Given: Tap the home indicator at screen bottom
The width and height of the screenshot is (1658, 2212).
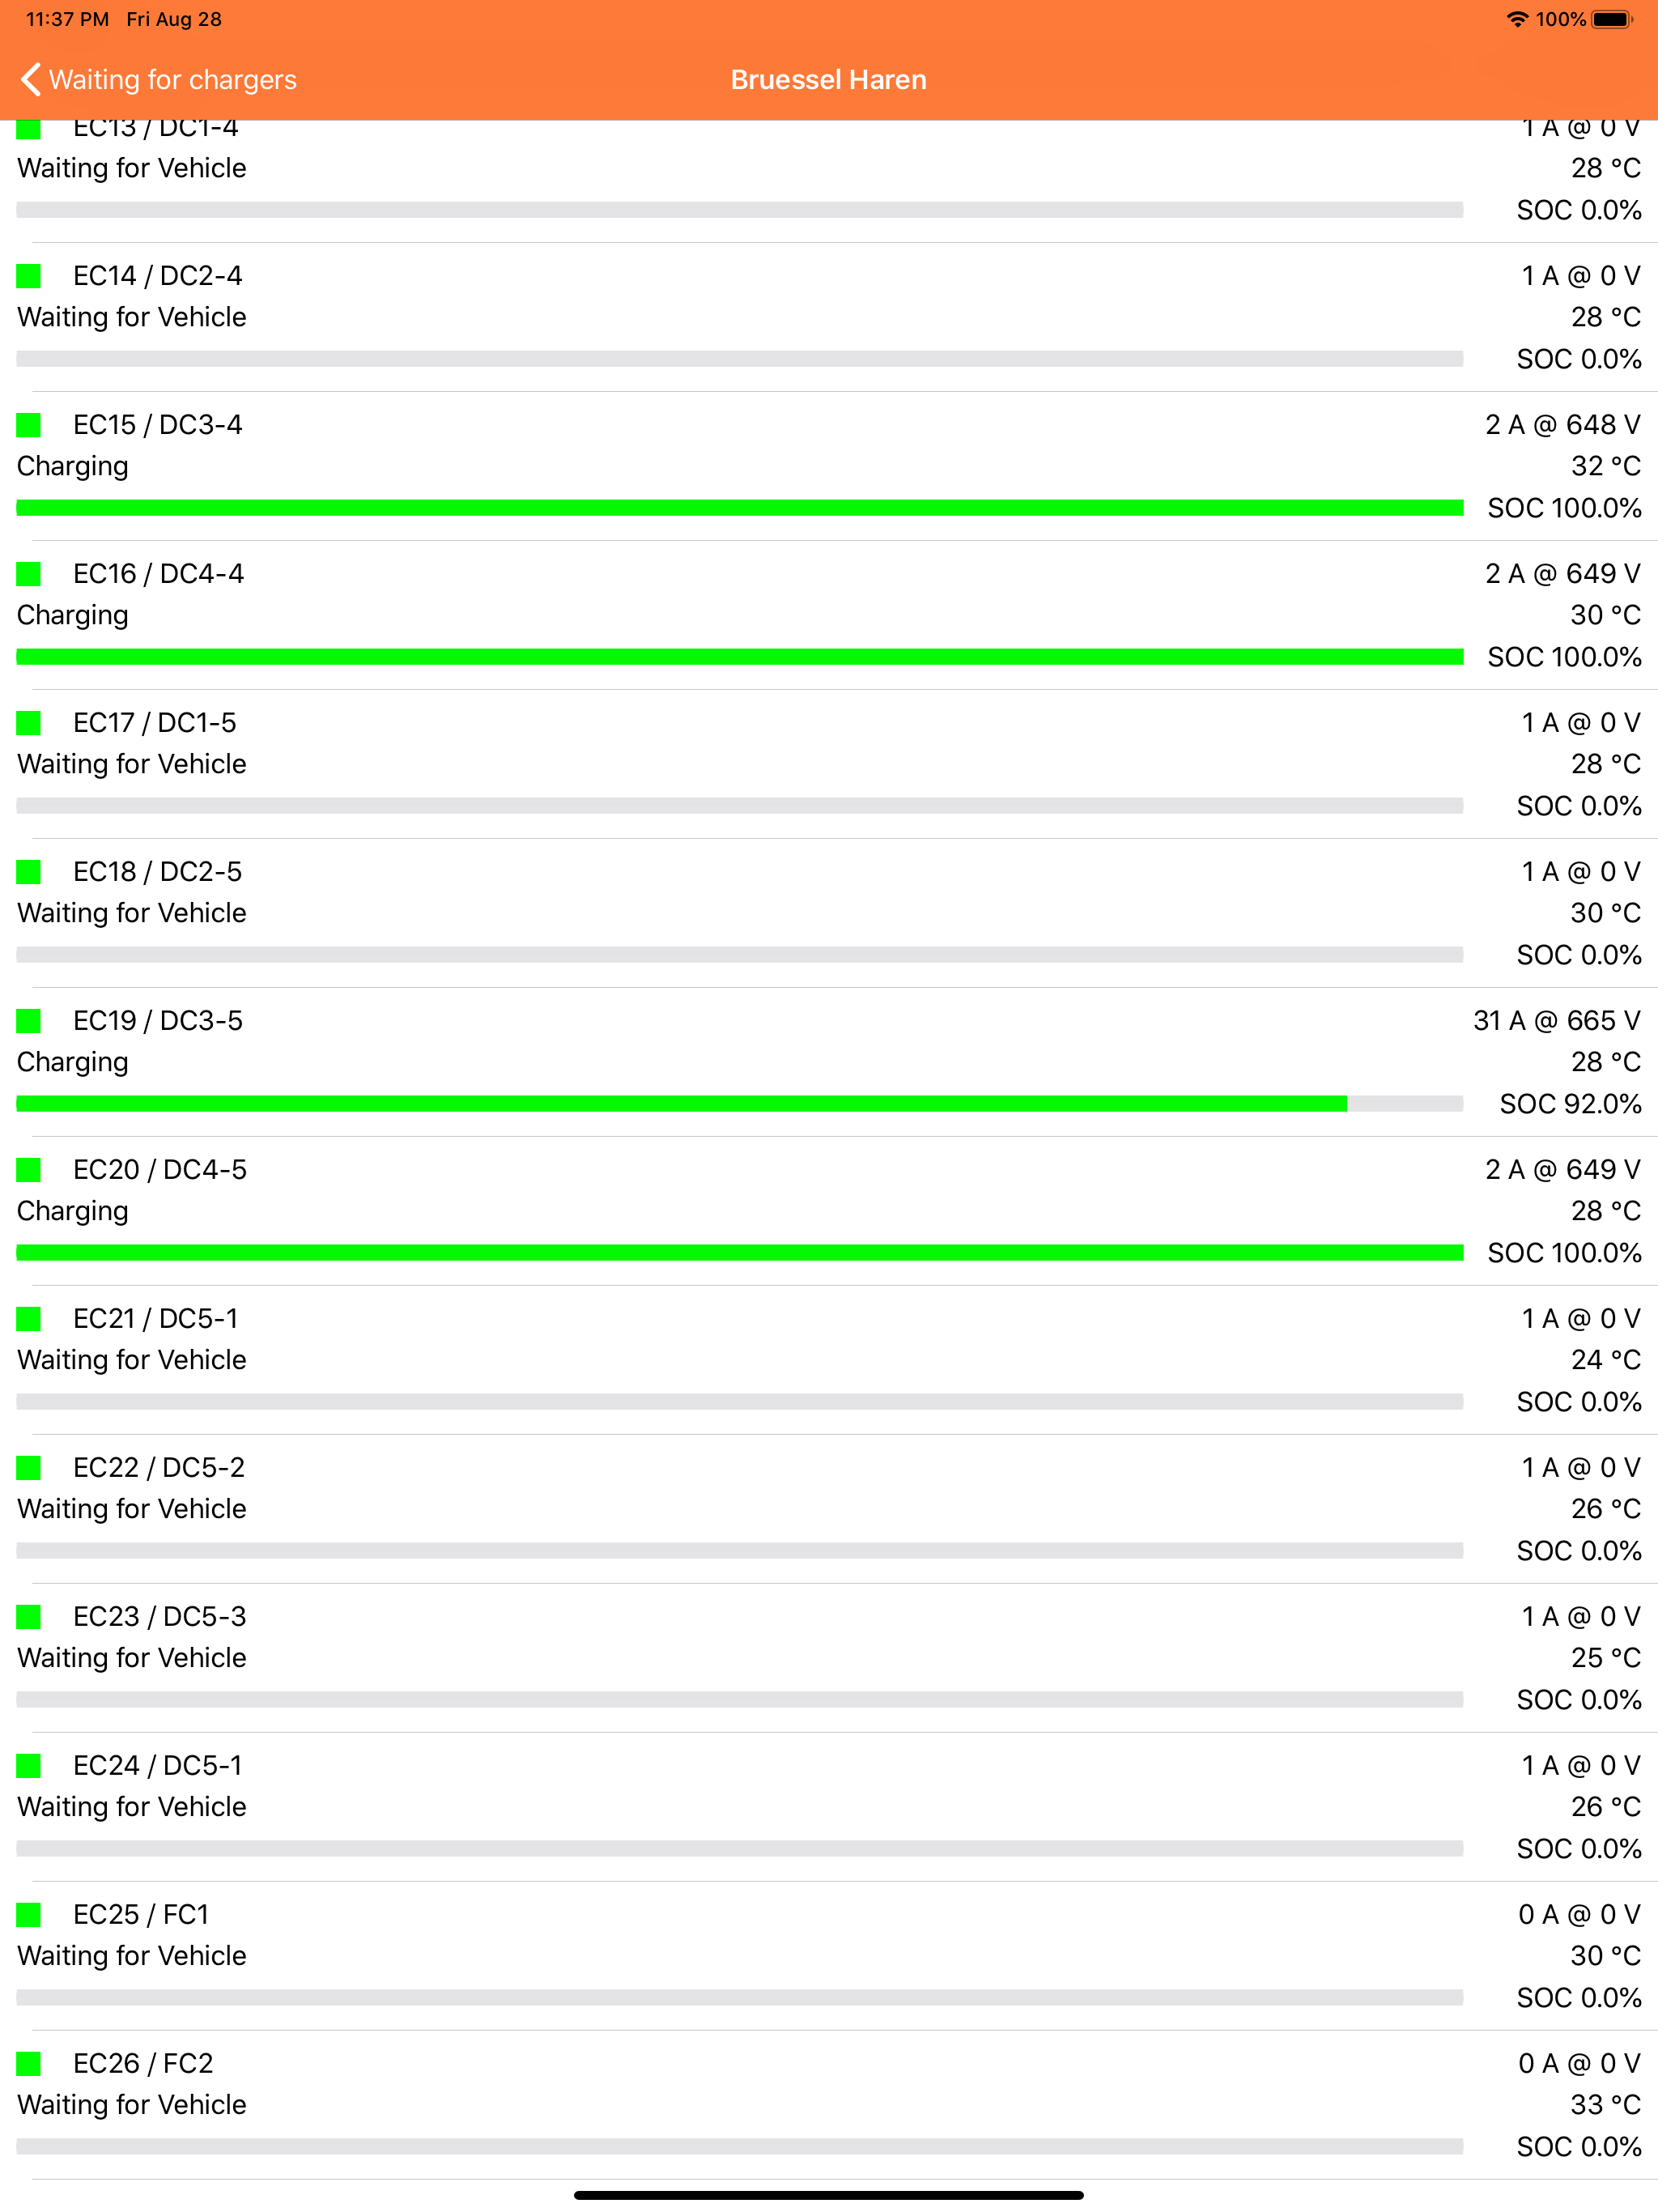Looking at the screenshot, I should (x=828, y=2196).
